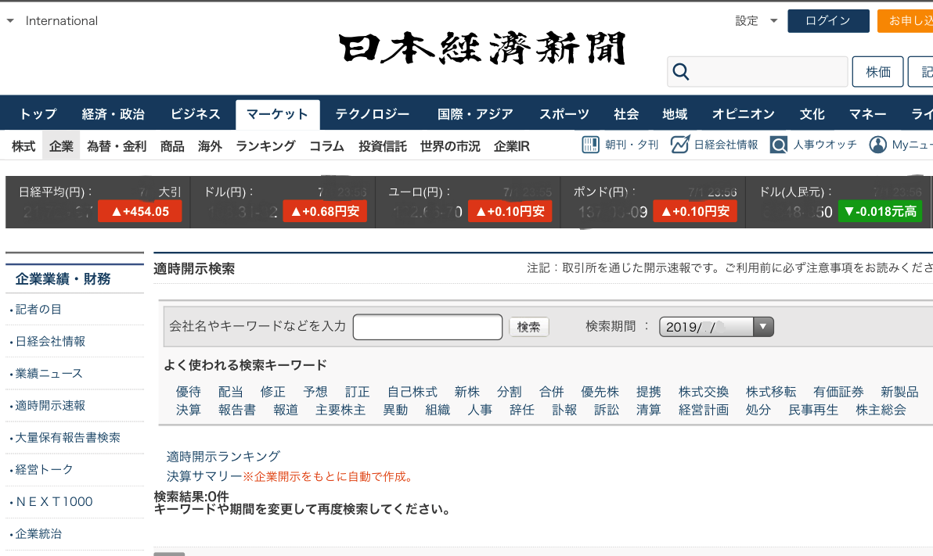This screenshot has height=556, width=933.
Task: Focus the company keyword input field
Action: (x=428, y=326)
